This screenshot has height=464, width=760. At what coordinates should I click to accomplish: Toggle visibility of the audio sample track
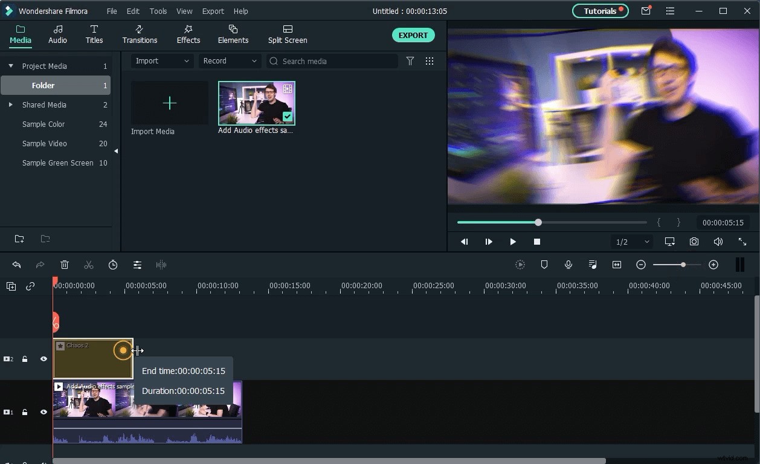click(x=43, y=412)
